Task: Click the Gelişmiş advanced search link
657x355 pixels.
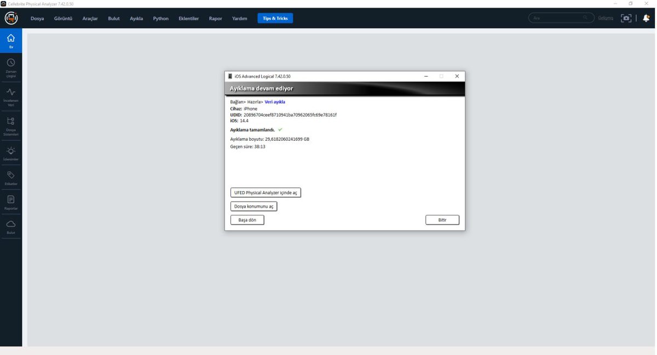Action: pyautogui.click(x=606, y=18)
